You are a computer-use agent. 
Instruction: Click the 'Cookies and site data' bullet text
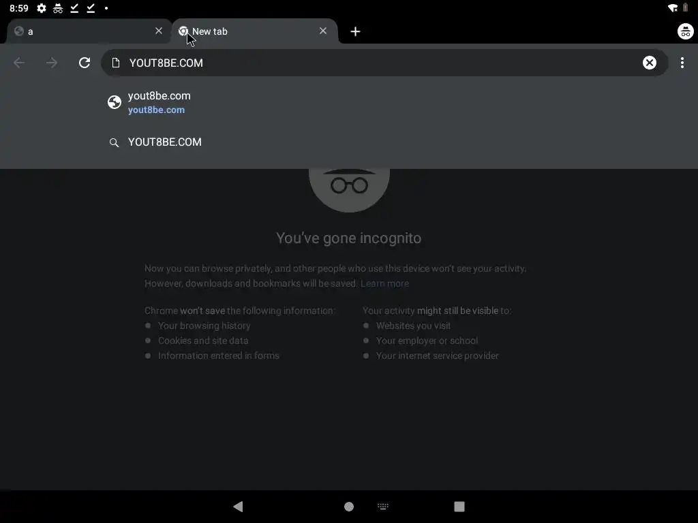203,340
